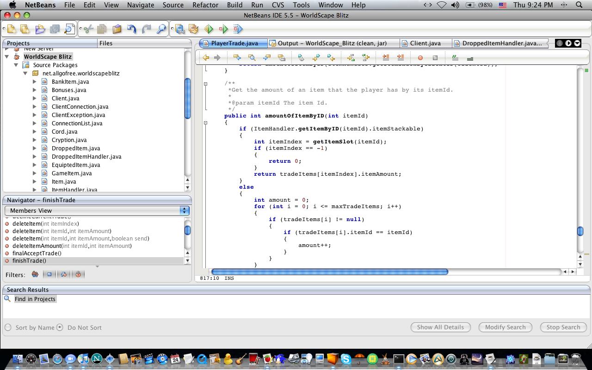Open the Navigate menu
The image size is (592, 370).
[x=141, y=5]
